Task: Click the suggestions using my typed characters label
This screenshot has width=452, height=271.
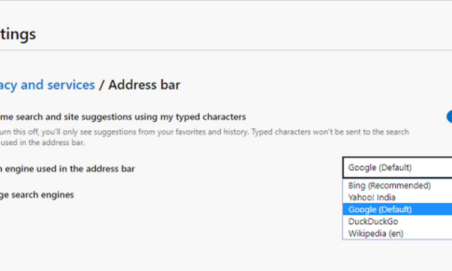Action: pyautogui.click(x=123, y=117)
